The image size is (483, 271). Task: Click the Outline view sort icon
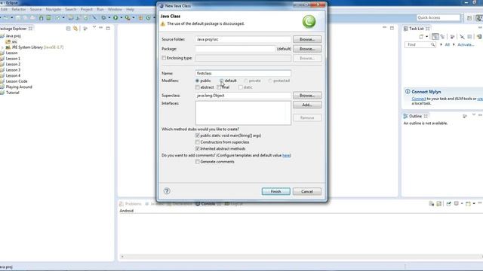[x=465, y=116]
